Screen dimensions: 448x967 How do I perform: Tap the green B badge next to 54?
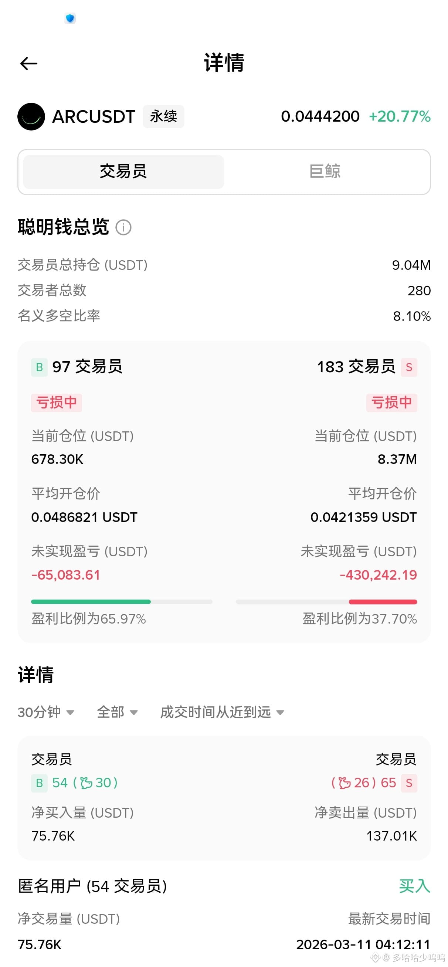(39, 783)
